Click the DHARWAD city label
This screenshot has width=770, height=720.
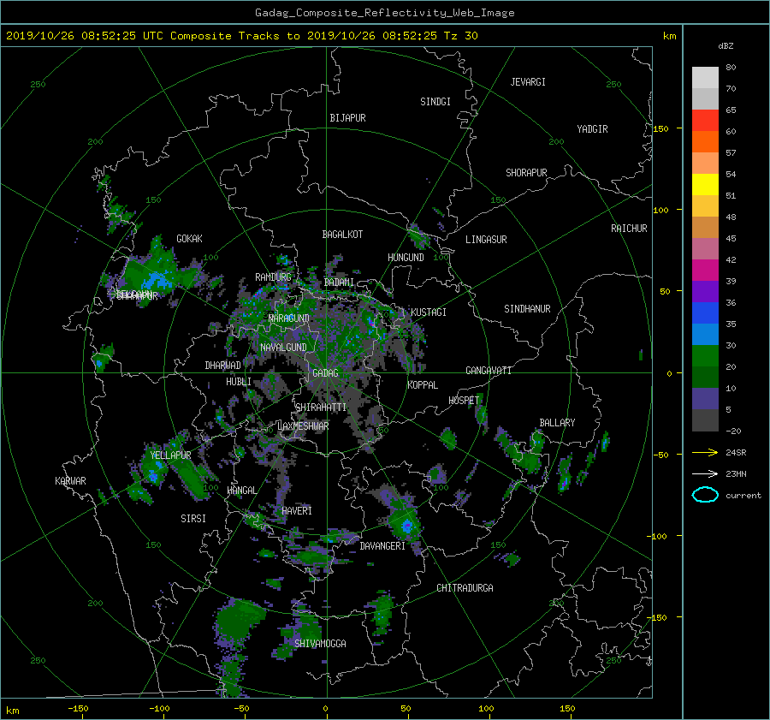(222, 366)
